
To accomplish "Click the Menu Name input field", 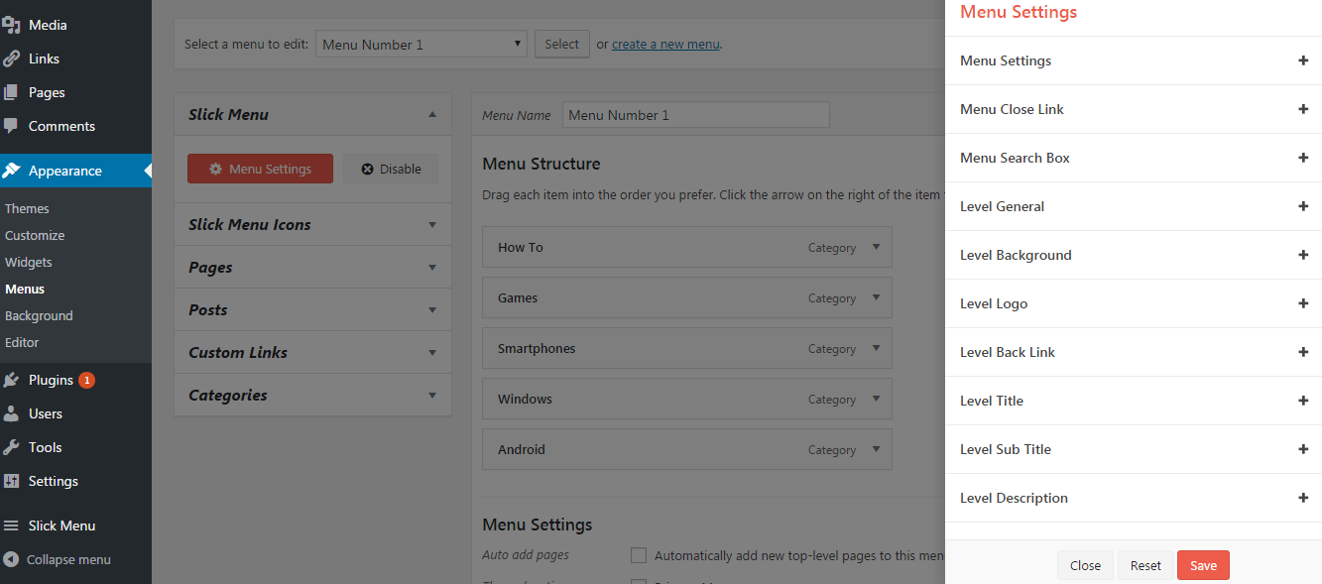I will pos(695,115).
